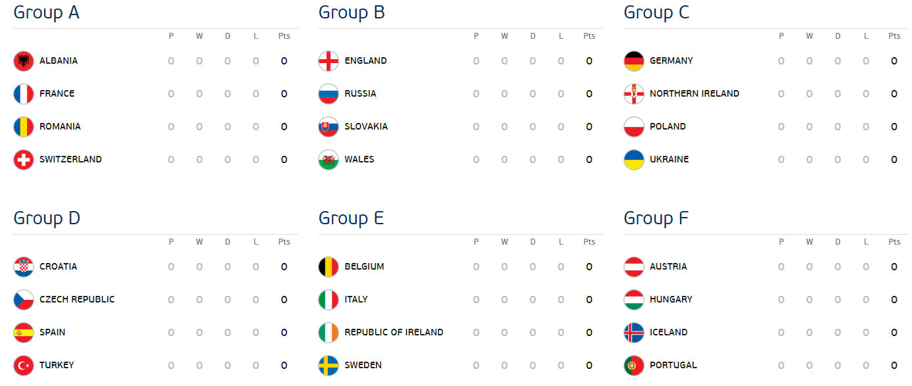Open the HUNGARY team link

pos(671,299)
